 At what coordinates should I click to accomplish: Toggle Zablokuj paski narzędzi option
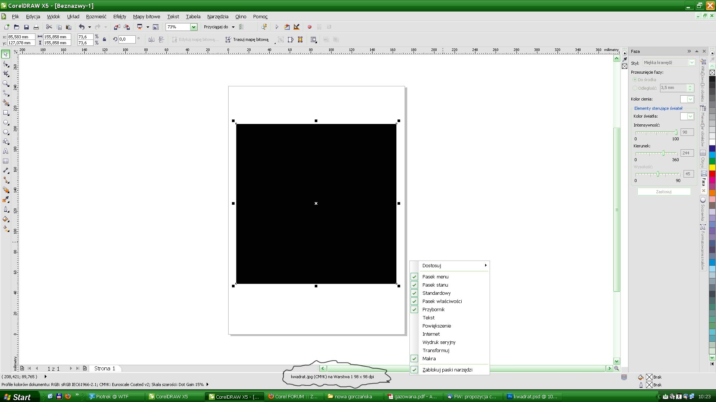(x=447, y=370)
